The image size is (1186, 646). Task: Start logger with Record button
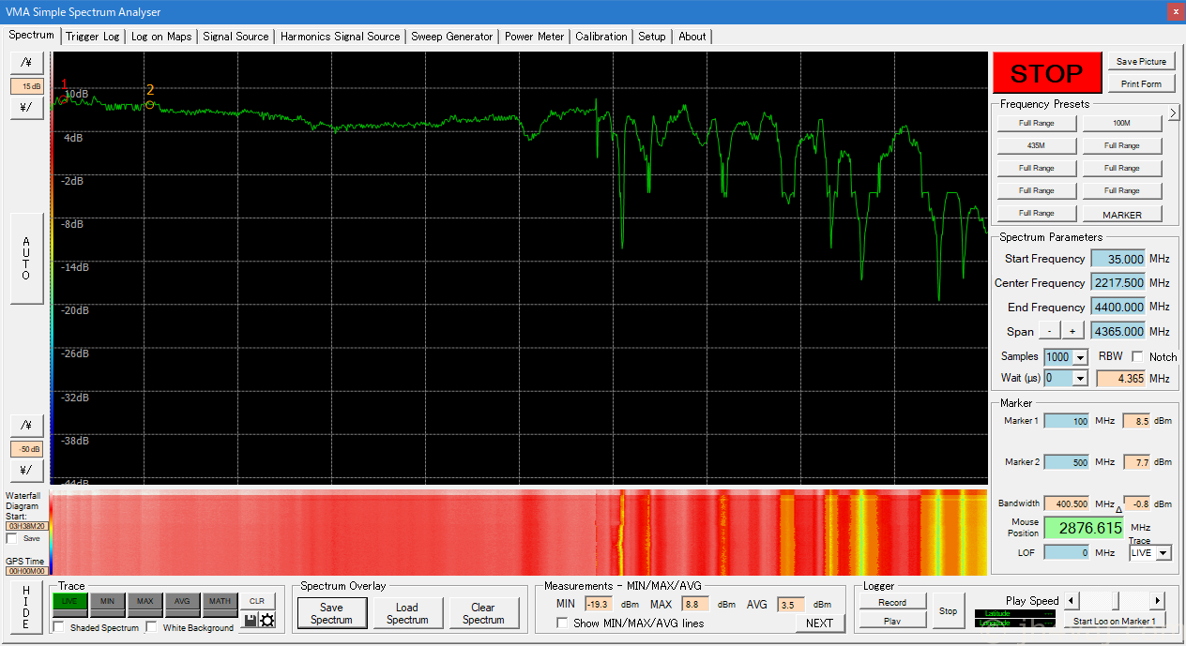coord(892,602)
